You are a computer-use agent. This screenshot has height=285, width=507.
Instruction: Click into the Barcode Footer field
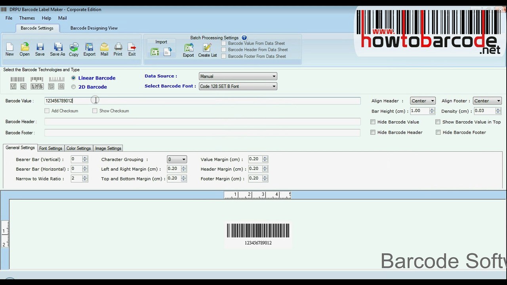[x=202, y=133]
